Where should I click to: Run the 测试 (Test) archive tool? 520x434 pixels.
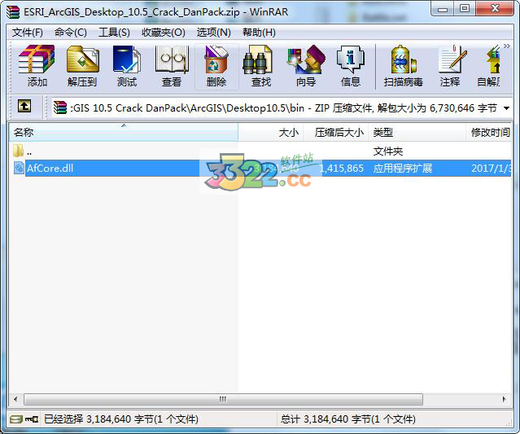(127, 66)
